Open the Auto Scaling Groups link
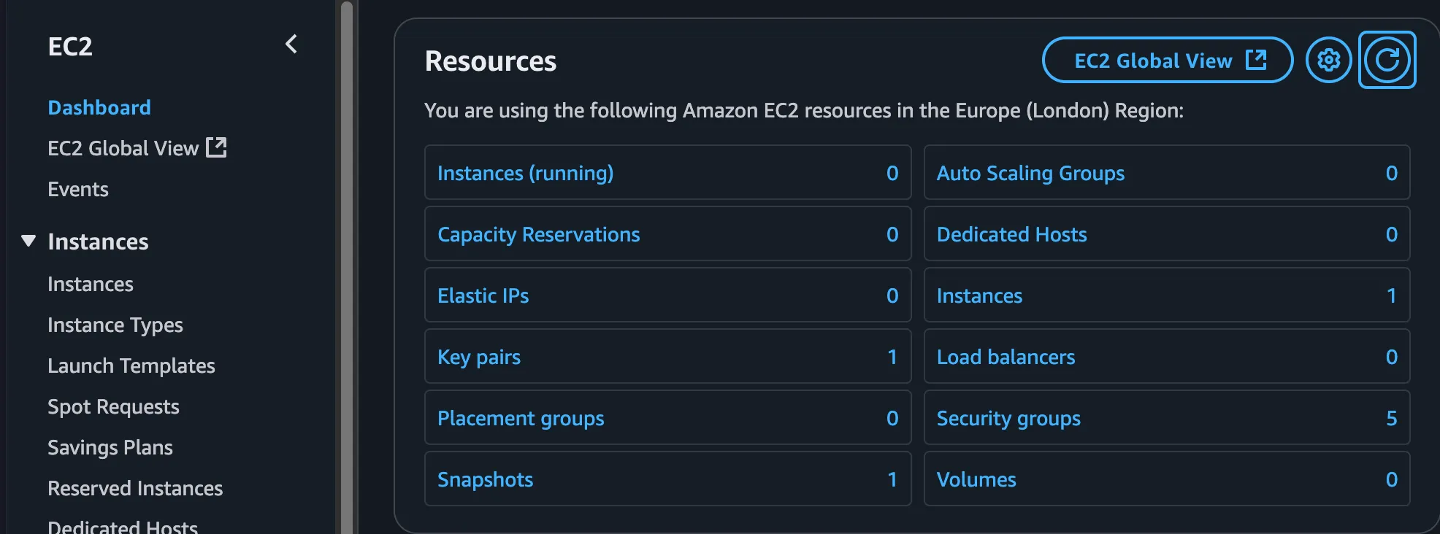Screen dimensions: 1440x534 pyautogui.click(x=1030, y=174)
